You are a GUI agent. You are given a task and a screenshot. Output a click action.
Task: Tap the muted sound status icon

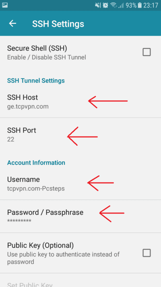98,5
